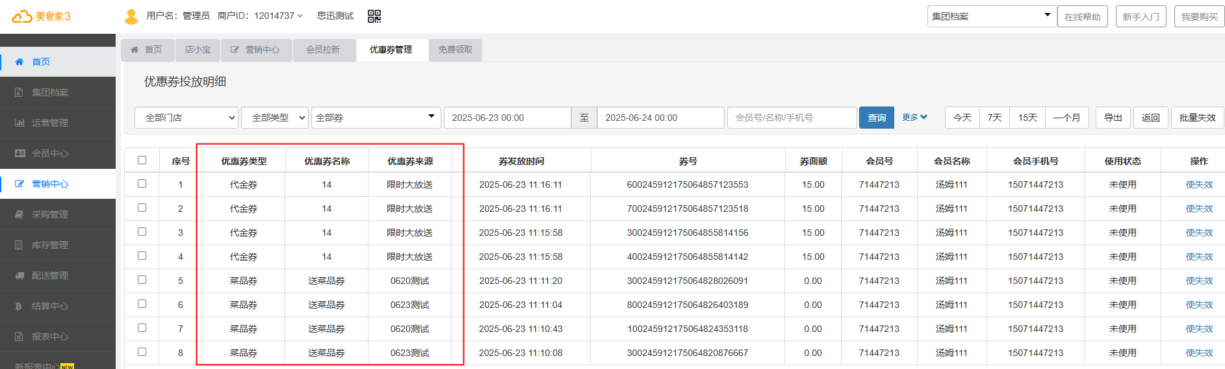Click 使失效 link for row 1
The width and height of the screenshot is (1225, 369).
1199,184
